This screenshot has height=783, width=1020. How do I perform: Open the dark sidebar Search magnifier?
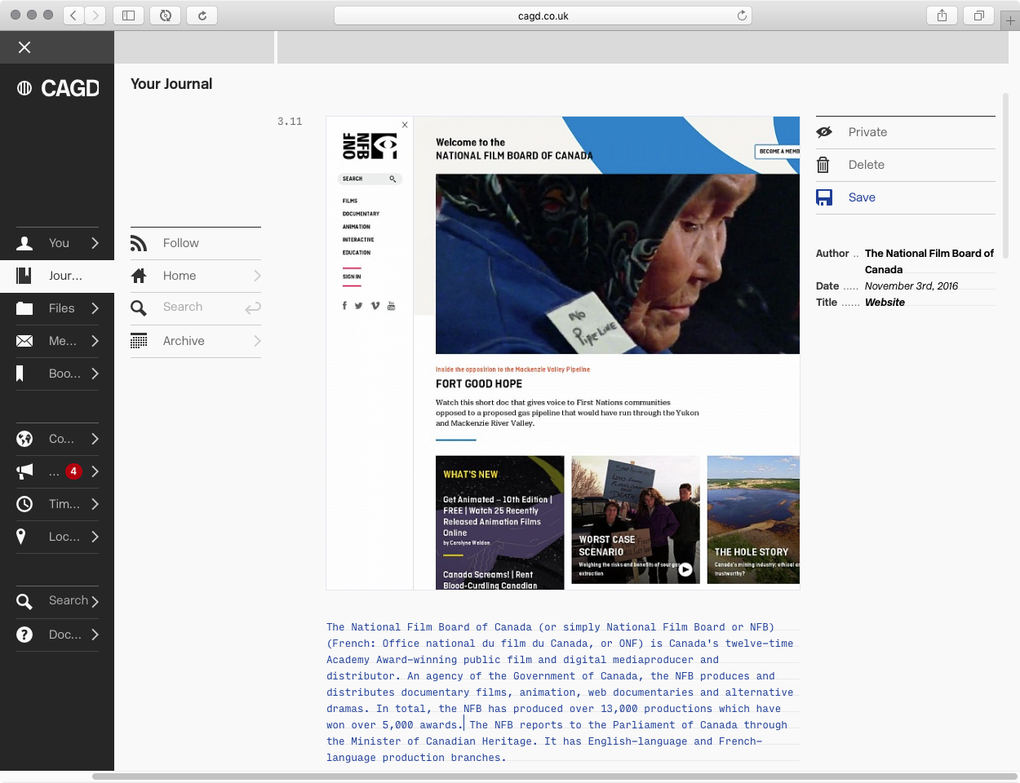point(24,602)
